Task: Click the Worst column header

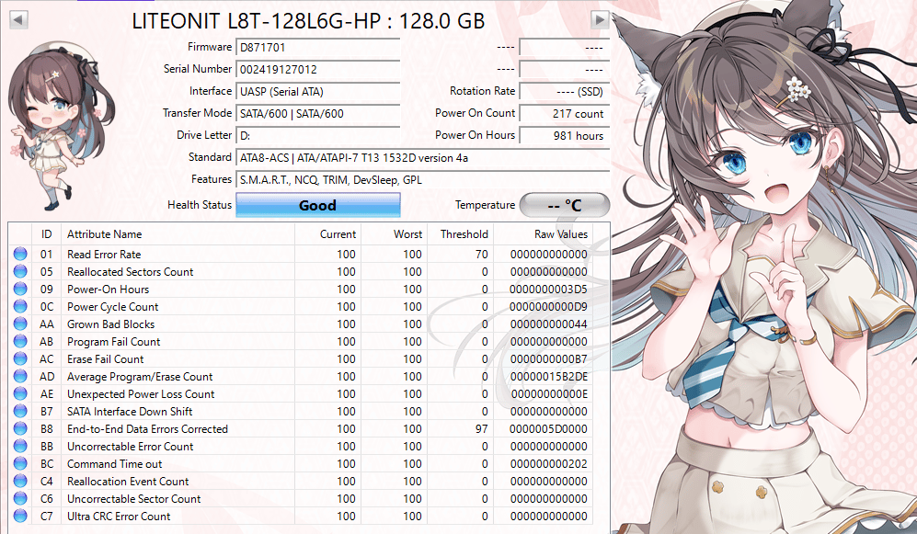Action: 395,234
